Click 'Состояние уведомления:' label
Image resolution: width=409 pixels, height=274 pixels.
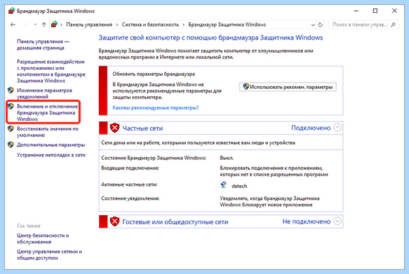[x=130, y=198]
